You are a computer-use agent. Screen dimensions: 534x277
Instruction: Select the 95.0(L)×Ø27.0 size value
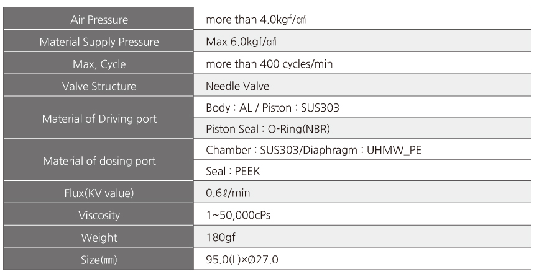[x=242, y=260]
